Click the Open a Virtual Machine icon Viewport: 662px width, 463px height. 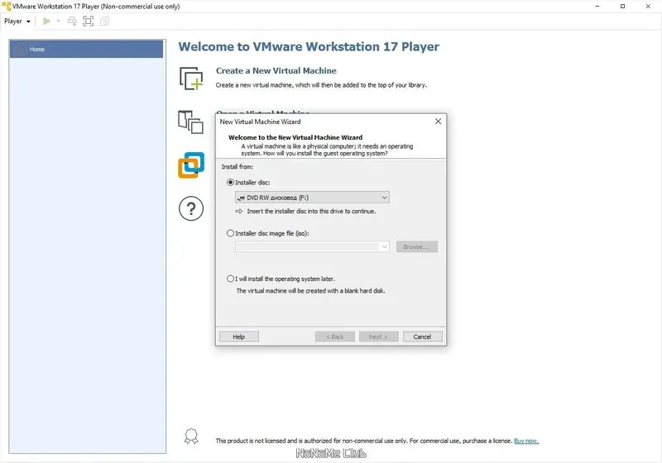tap(190, 122)
